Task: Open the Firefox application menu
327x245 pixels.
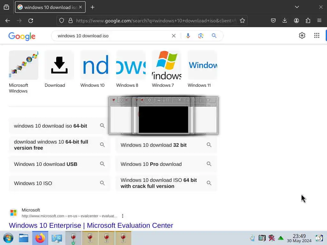Action: pyautogui.click(x=319, y=21)
